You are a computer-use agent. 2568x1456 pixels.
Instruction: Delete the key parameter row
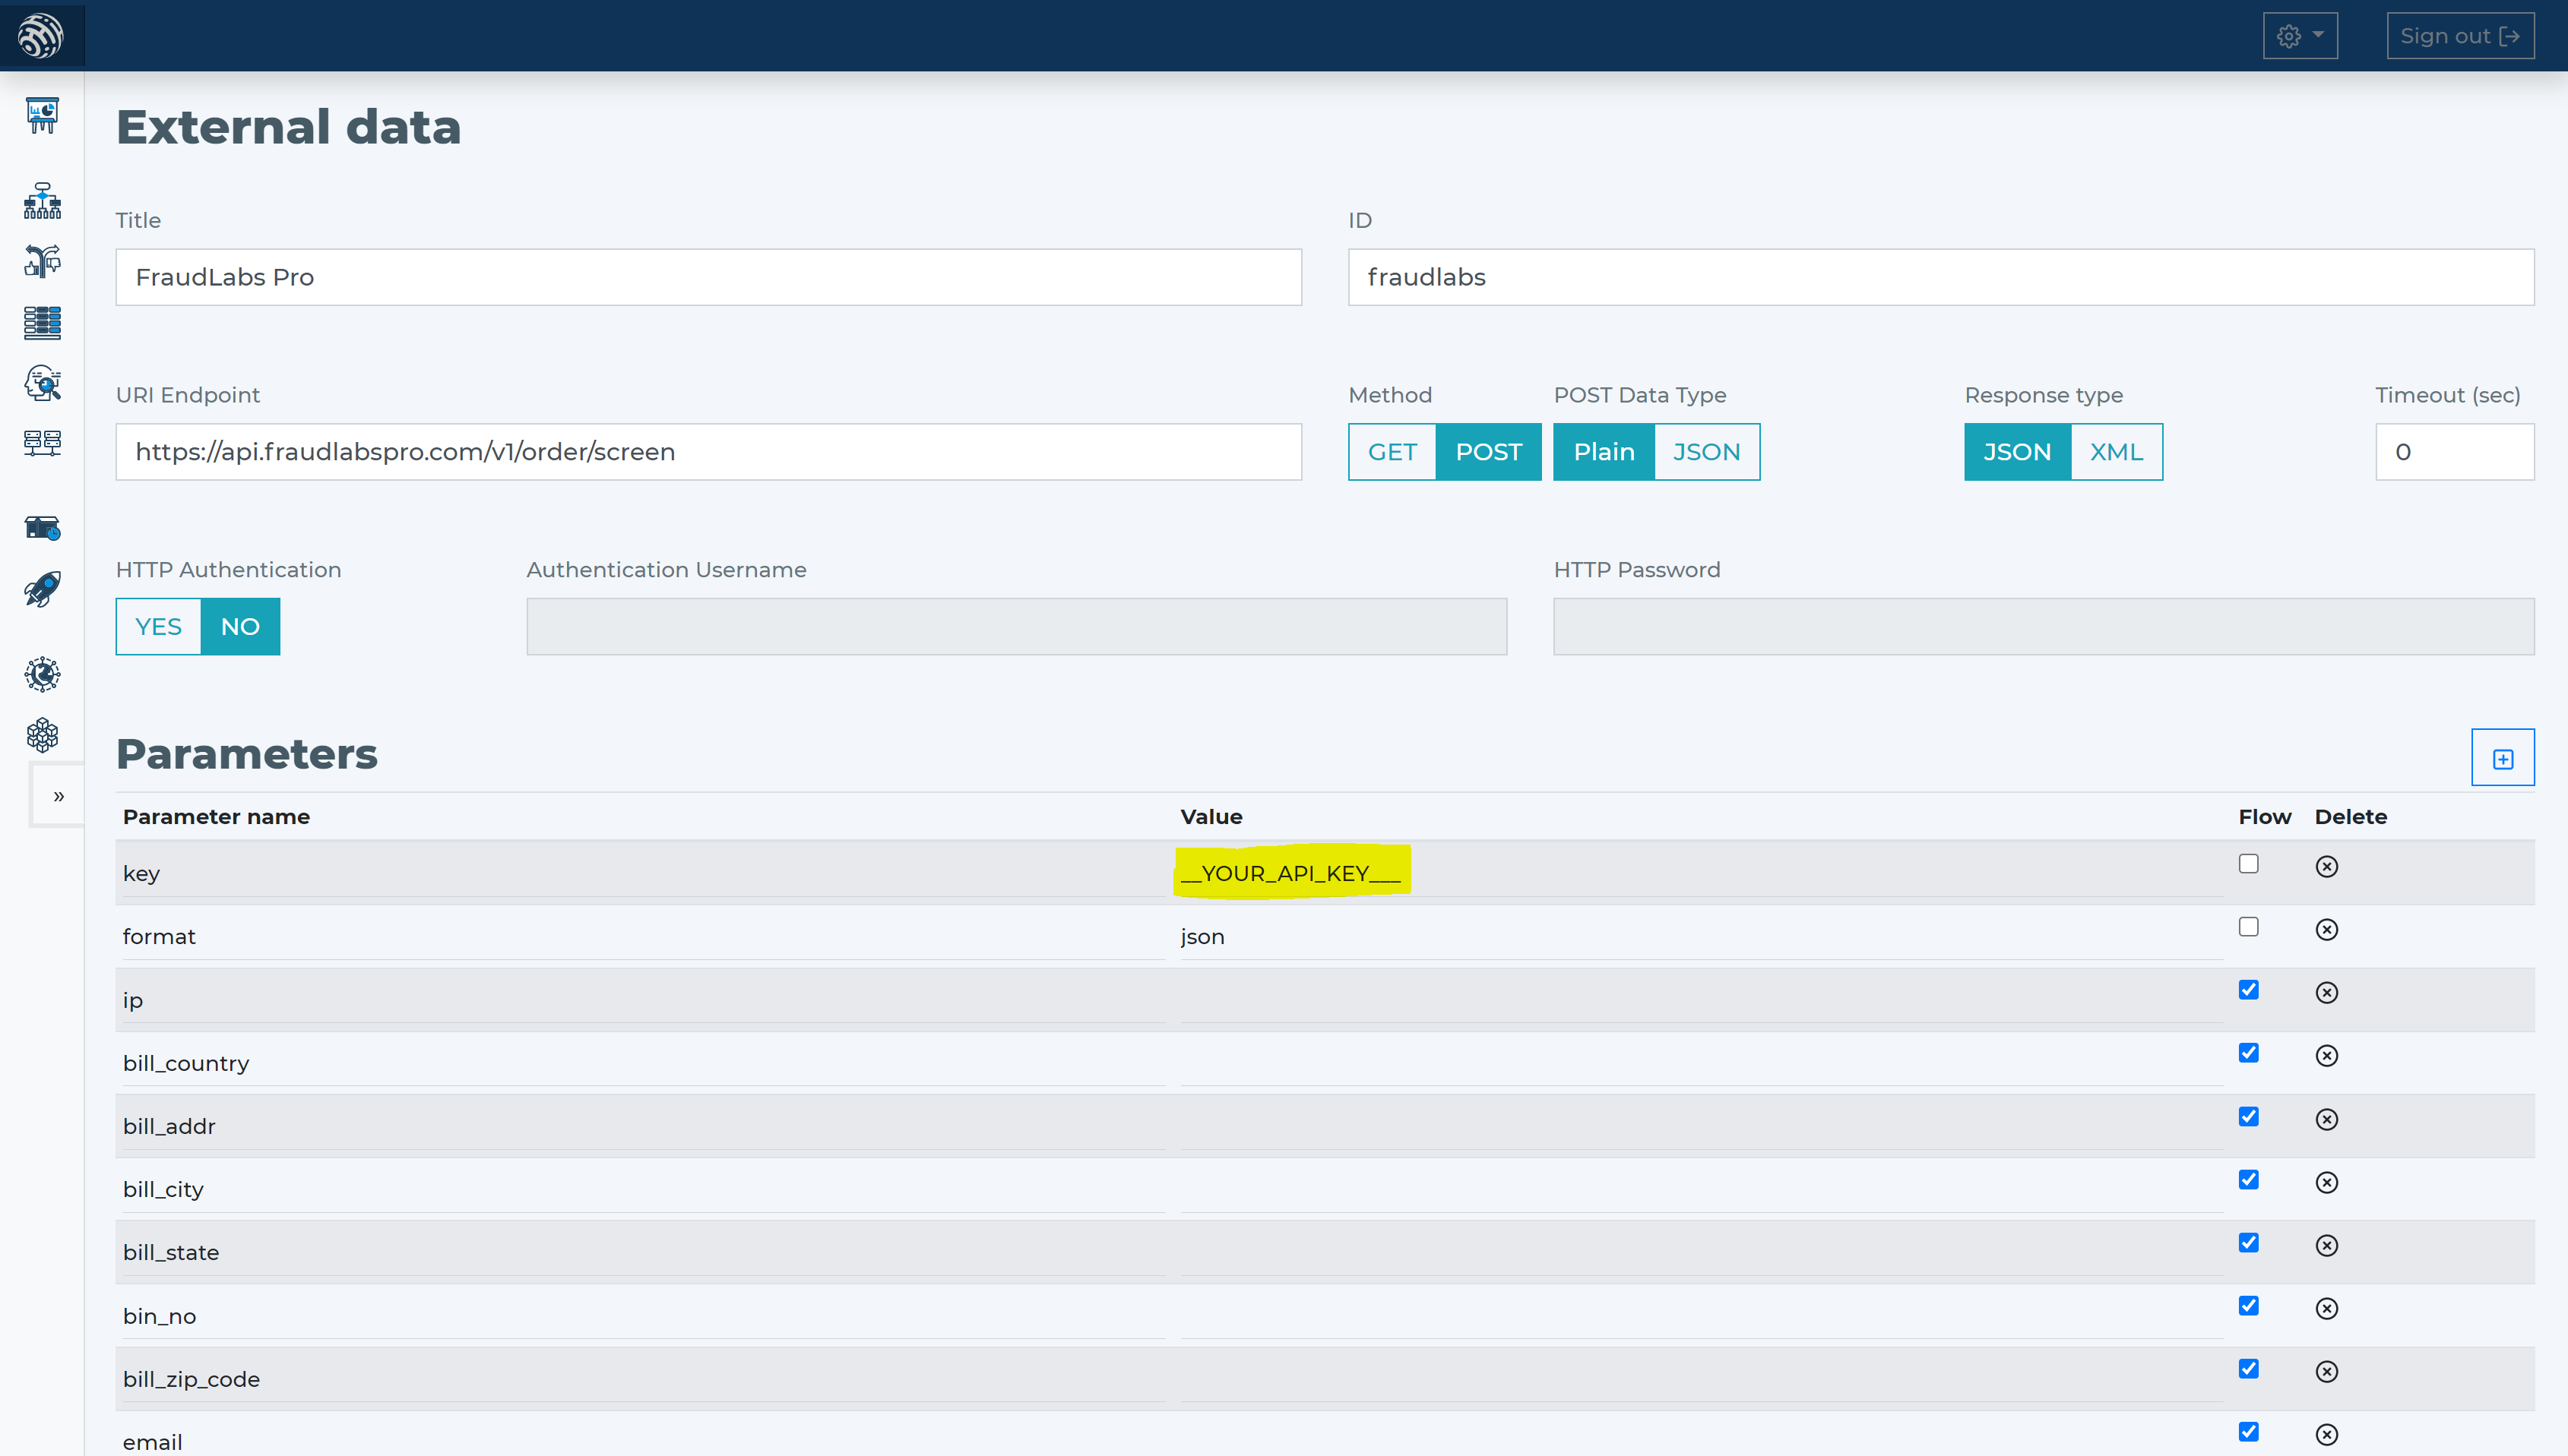coord(2326,866)
